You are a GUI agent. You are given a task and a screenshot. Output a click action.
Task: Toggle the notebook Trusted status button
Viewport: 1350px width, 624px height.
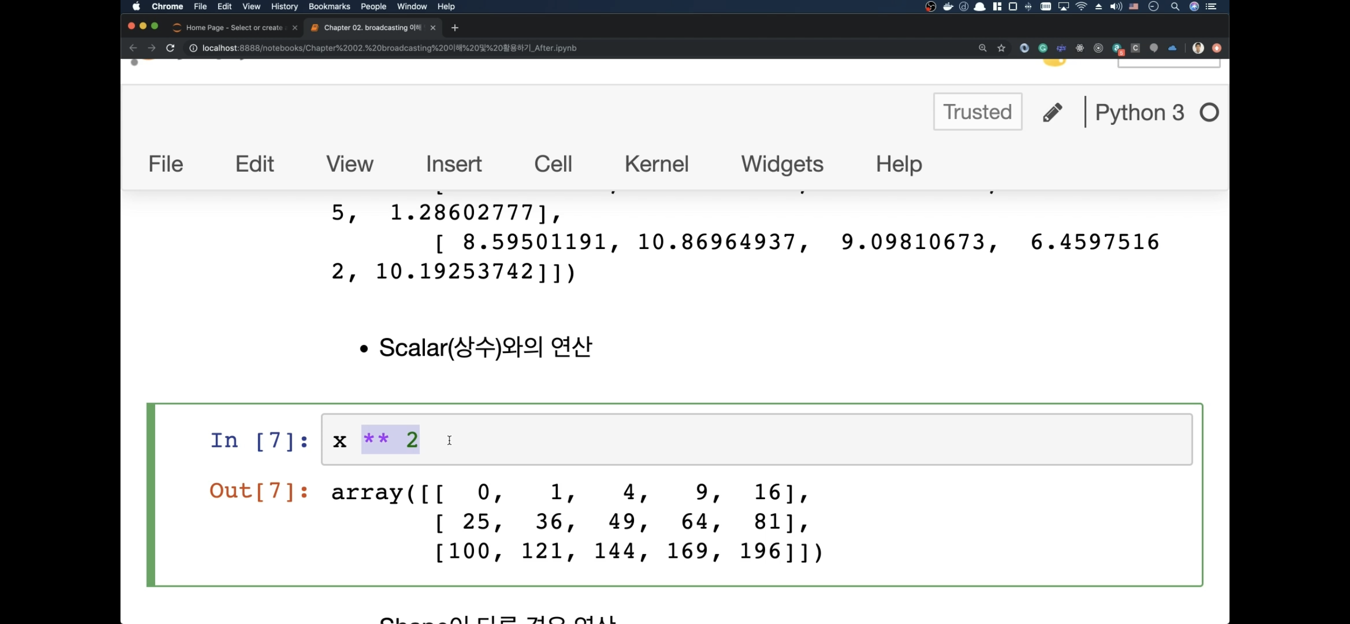[x=977, y=112]
